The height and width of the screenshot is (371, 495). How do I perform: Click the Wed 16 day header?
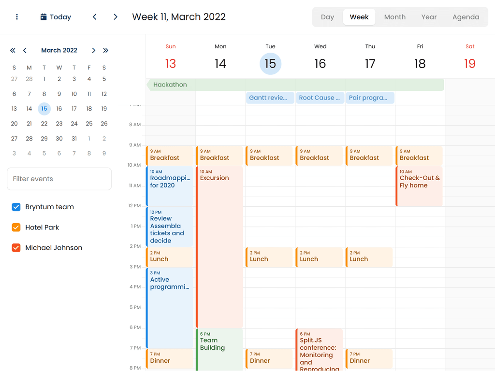(320, 58)
